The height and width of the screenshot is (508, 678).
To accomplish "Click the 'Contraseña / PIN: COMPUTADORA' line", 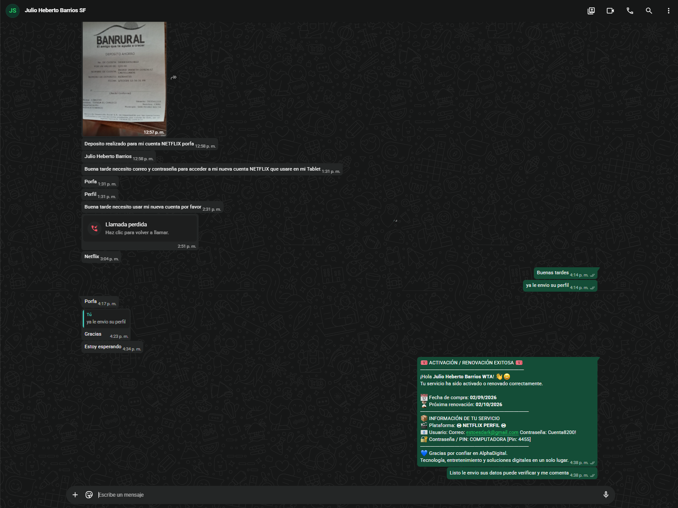I will pos(476,439).
